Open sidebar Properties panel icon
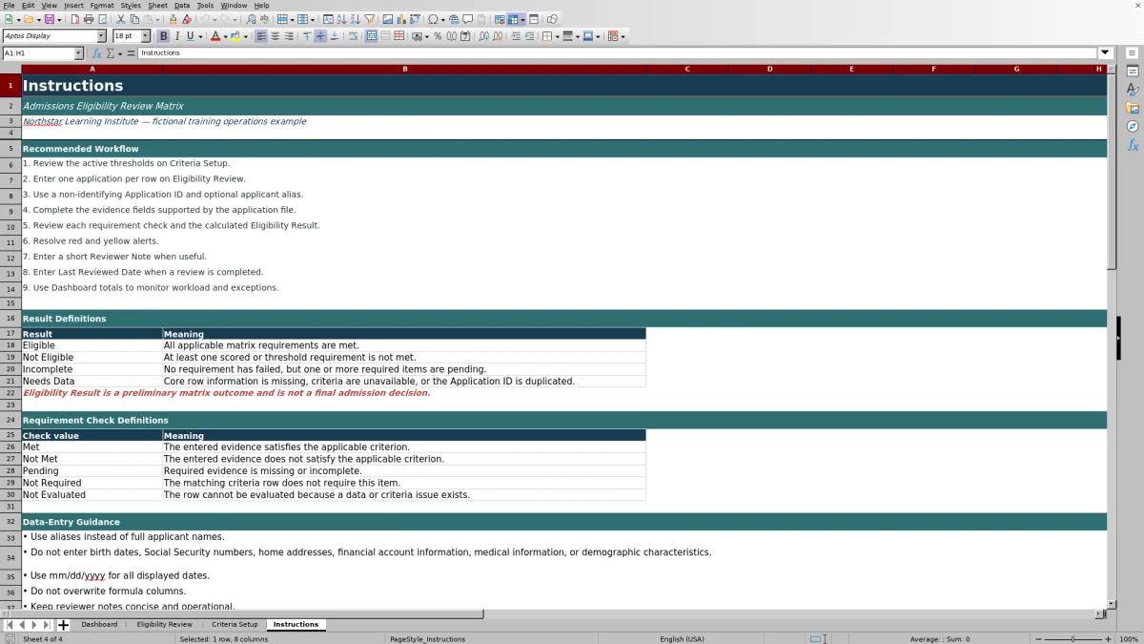Image resolution: width=1144 pixels, height=644 pixels. 1133,72
